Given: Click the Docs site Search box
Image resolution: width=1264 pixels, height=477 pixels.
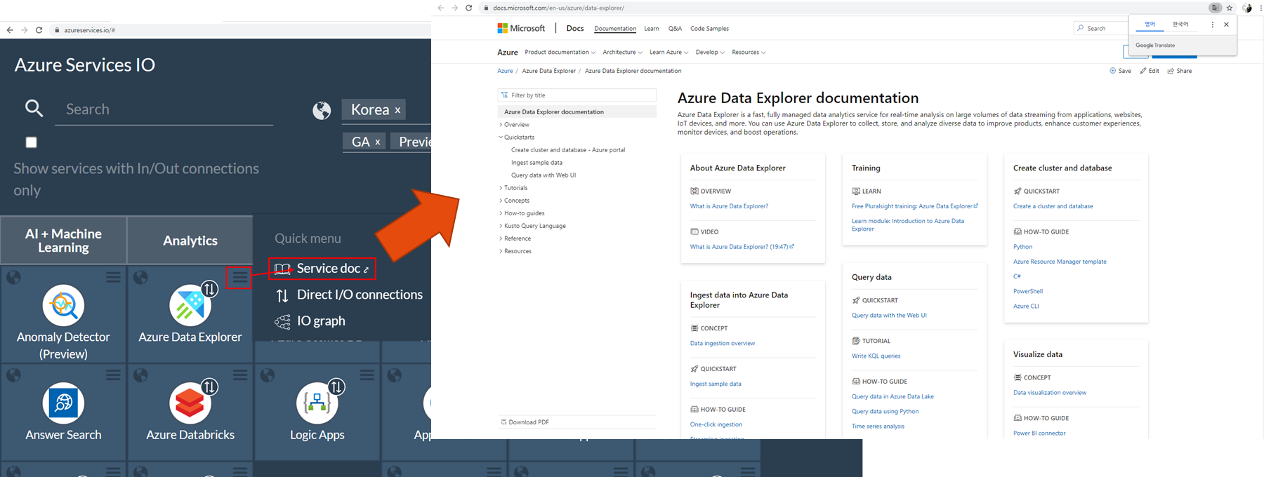Looking at the screenshot, I should tap(1100, 28).
